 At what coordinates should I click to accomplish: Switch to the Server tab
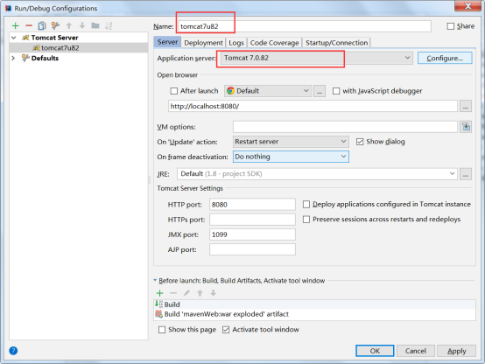coord(167,42)
